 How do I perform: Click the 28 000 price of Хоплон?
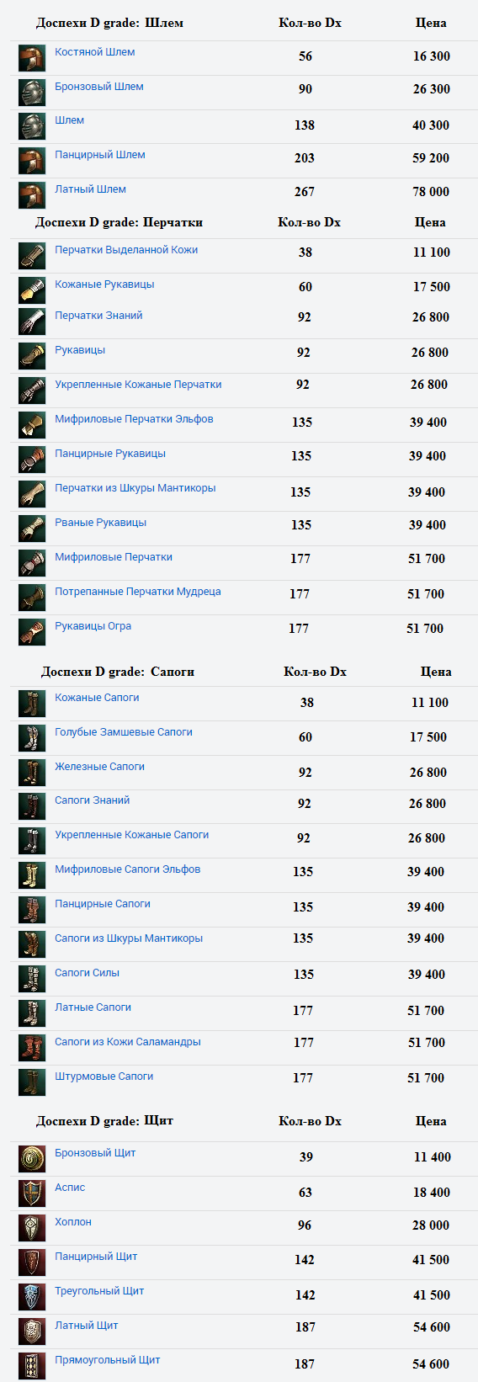(x=431, y=1225)
